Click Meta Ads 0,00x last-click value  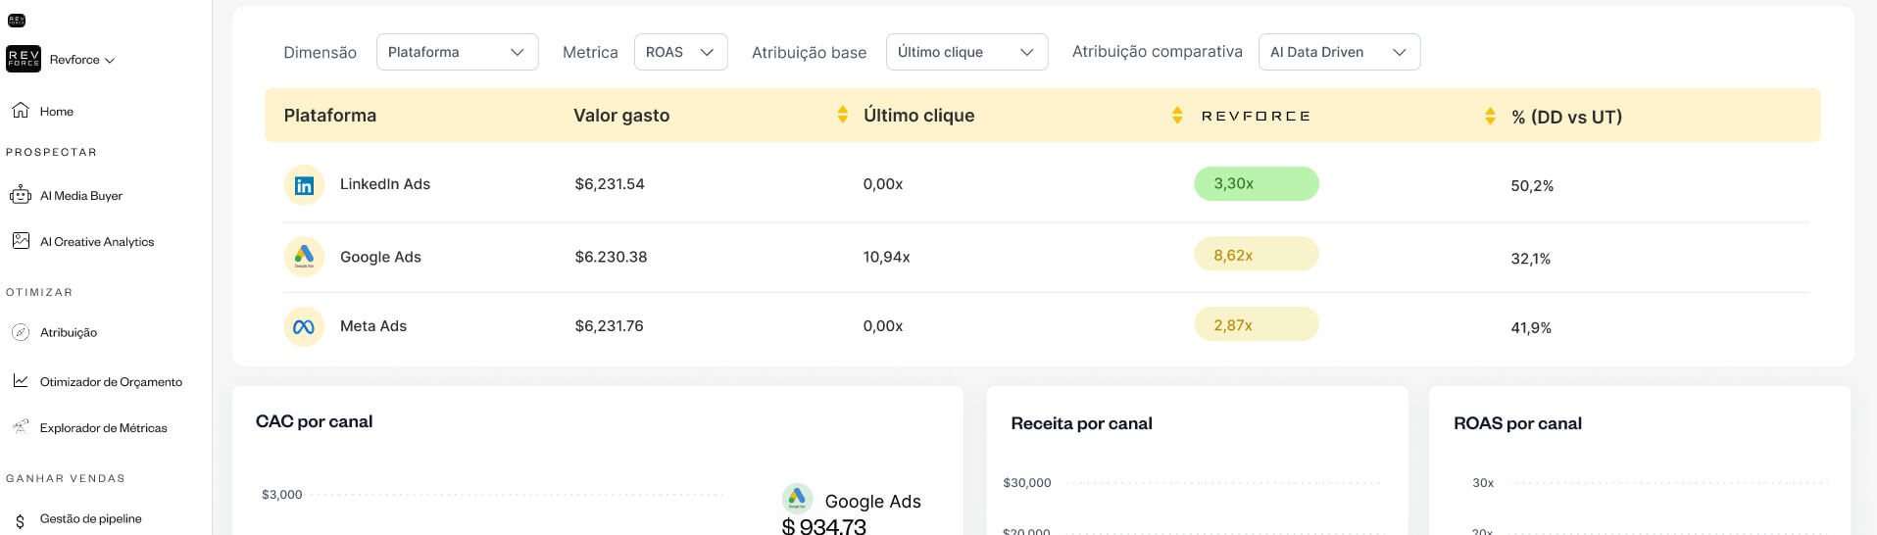pos(883,326)
